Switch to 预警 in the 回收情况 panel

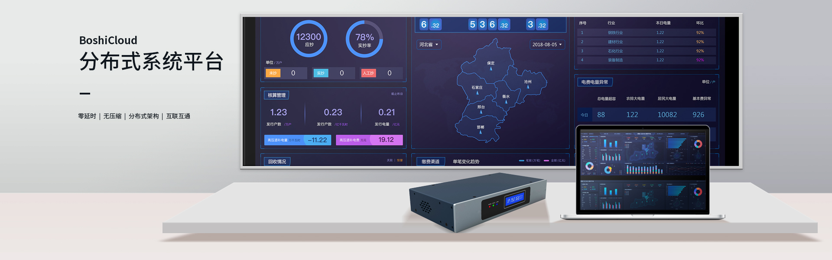pos(400,160)
